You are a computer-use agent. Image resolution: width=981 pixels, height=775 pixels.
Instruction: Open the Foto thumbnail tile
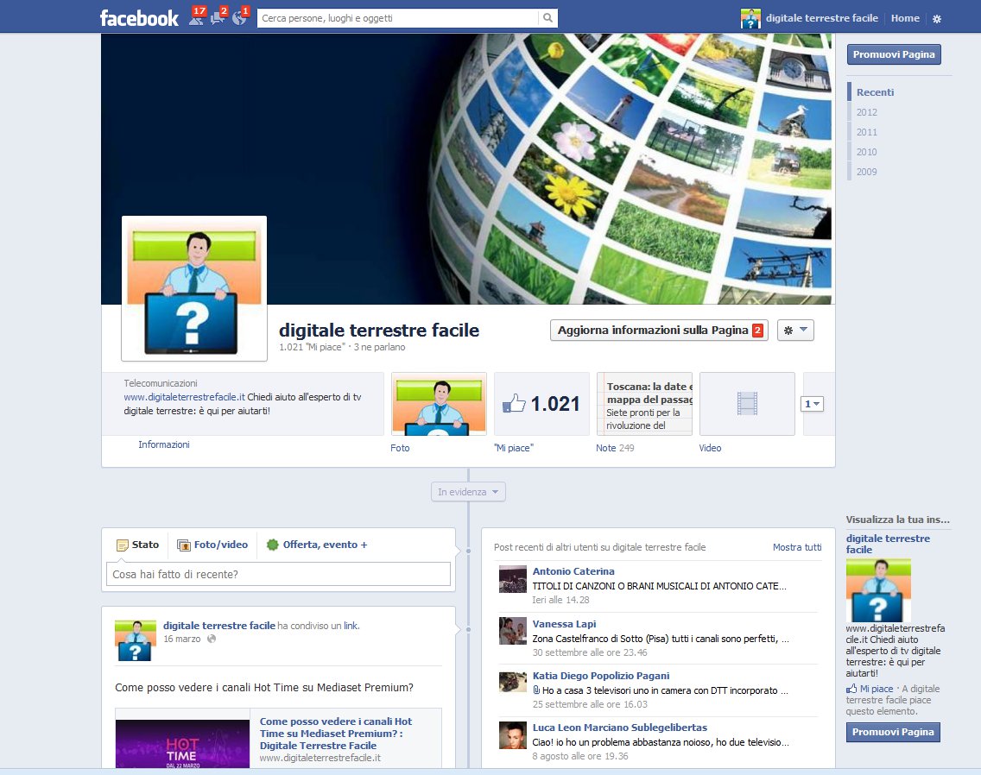click(x=440, y=403)
